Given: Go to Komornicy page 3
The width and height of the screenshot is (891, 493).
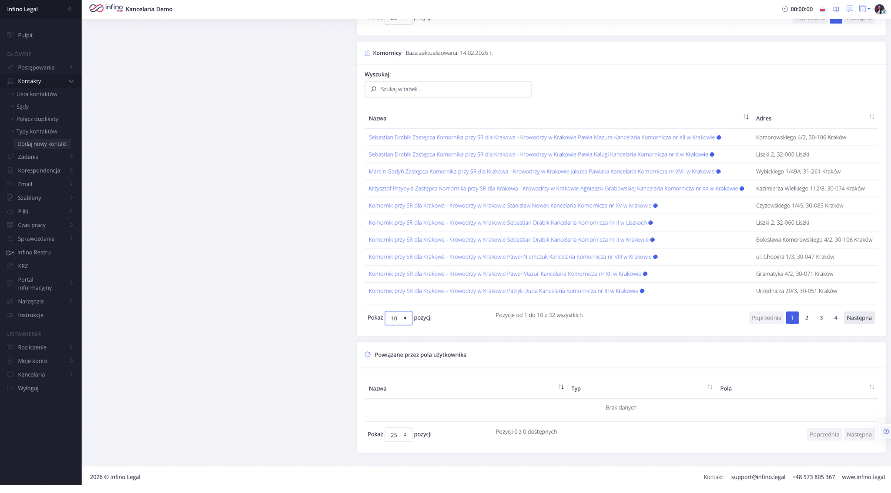Looking at the screenshot, I should pos(821,318).
